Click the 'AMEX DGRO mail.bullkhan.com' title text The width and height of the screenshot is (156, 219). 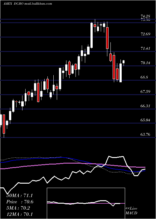click(x=27, y=4)
